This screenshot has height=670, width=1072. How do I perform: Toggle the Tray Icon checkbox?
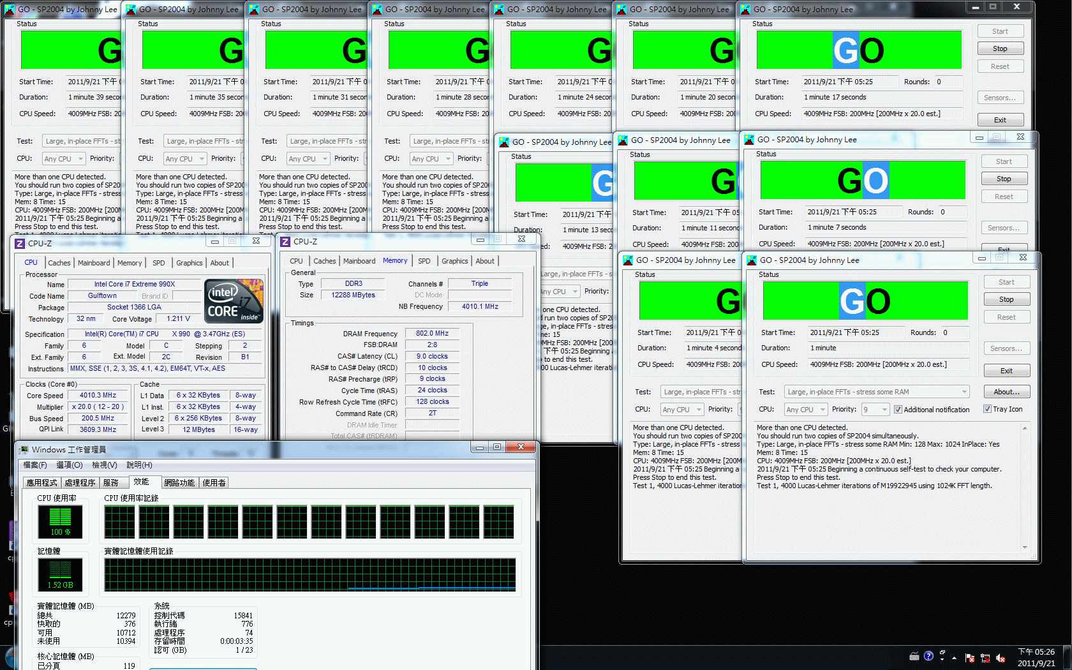987,409
